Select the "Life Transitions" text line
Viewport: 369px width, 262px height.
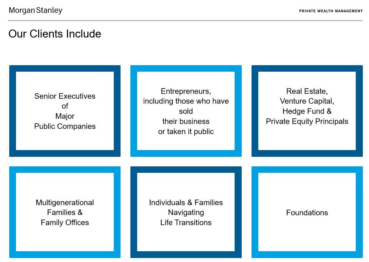point(186,223)
